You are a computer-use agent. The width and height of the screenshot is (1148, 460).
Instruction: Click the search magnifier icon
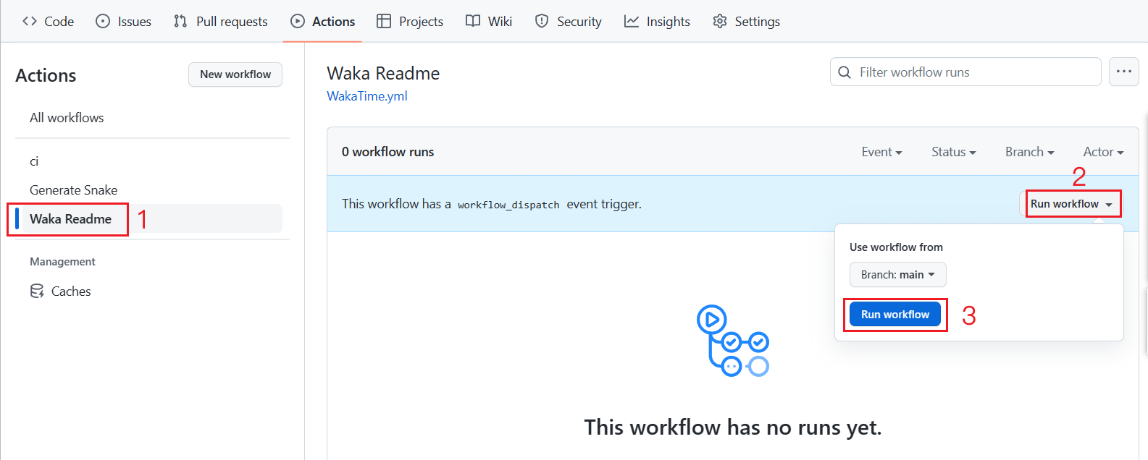click(845, 72)
